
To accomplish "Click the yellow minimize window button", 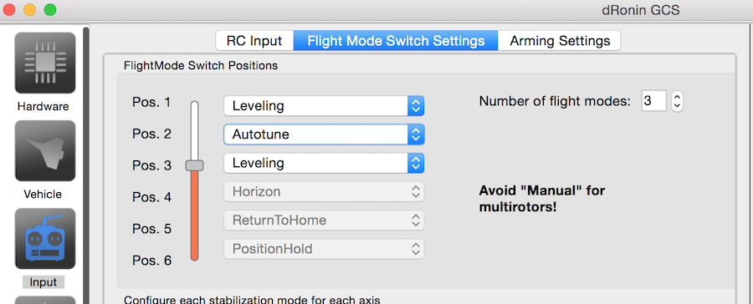I will (x=30, y=9).
